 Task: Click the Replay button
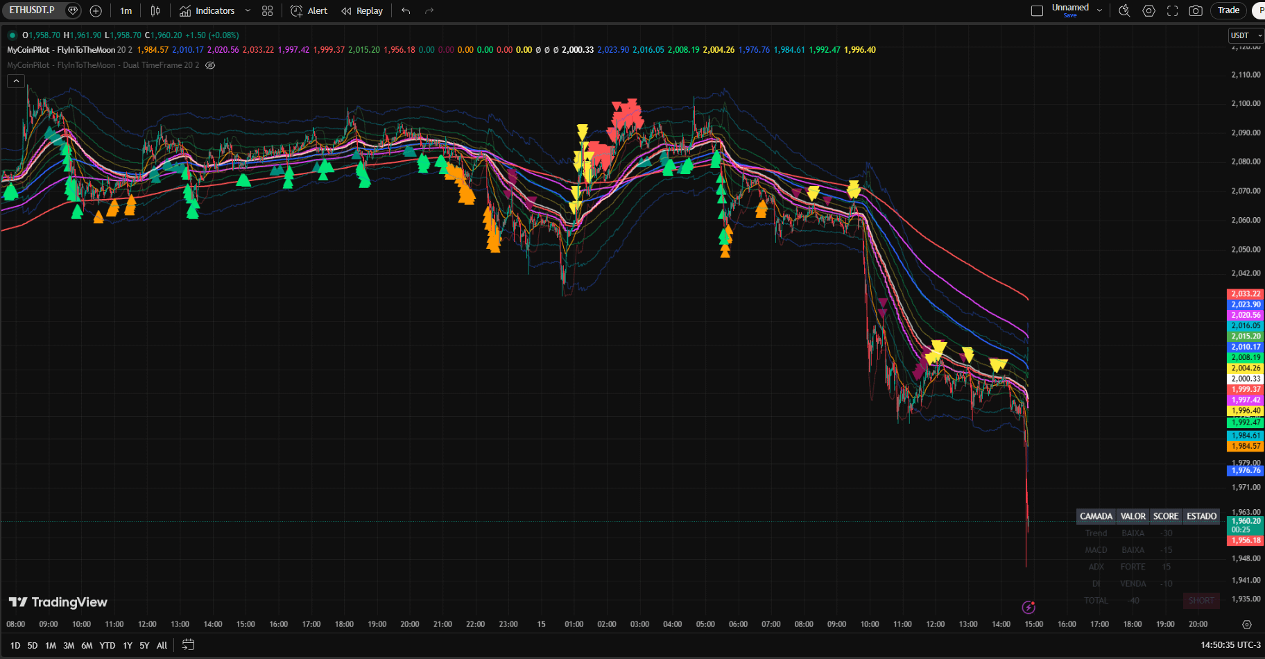(362, 11)
